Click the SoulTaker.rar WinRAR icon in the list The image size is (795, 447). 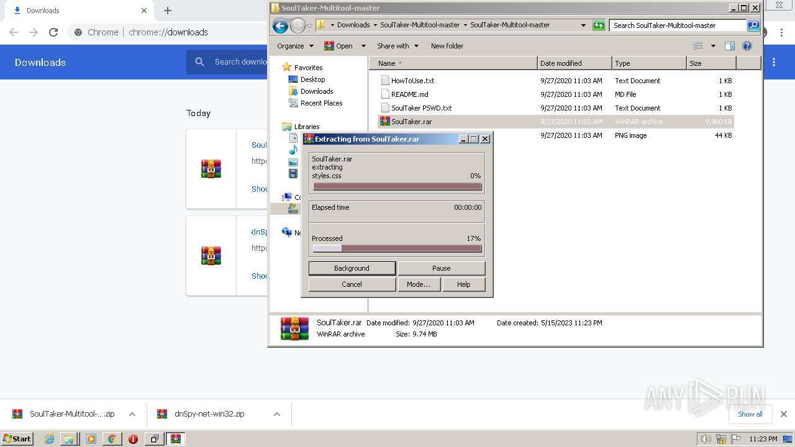[385, 122]
